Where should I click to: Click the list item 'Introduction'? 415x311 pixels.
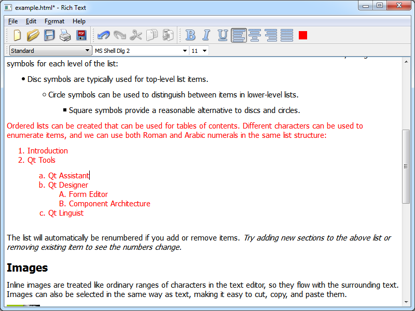click(48, 151)
